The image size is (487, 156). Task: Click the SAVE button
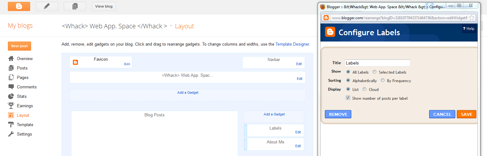click(467, 114)
